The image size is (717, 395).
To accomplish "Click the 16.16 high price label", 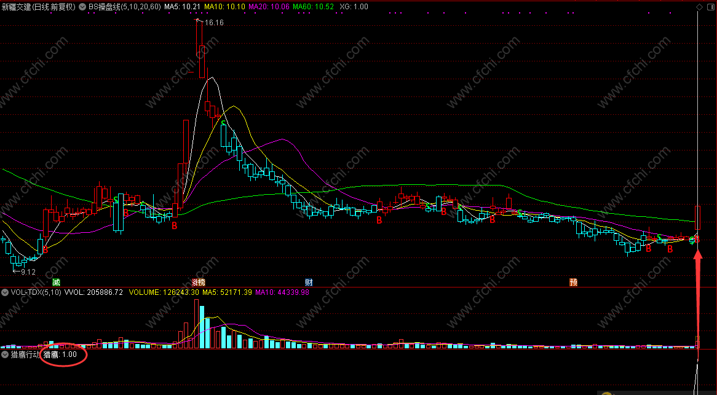I will coord(214,22).
